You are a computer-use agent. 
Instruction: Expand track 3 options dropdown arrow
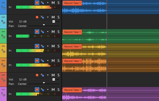[x=48, y=32]
